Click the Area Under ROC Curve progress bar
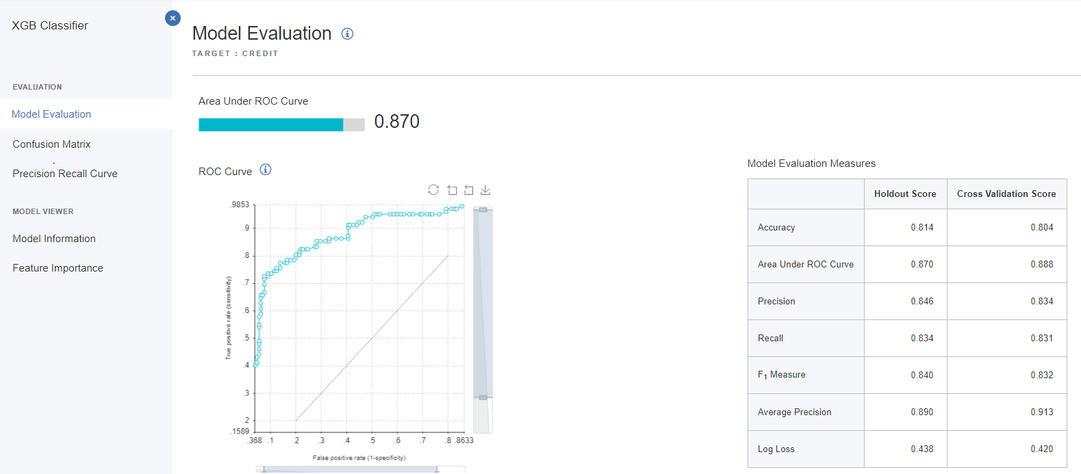Viewport: 1081px width, 474px height. (281, 124)
